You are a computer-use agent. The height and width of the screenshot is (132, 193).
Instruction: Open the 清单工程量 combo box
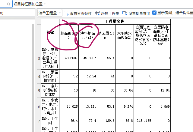click(x=50, y=13)
